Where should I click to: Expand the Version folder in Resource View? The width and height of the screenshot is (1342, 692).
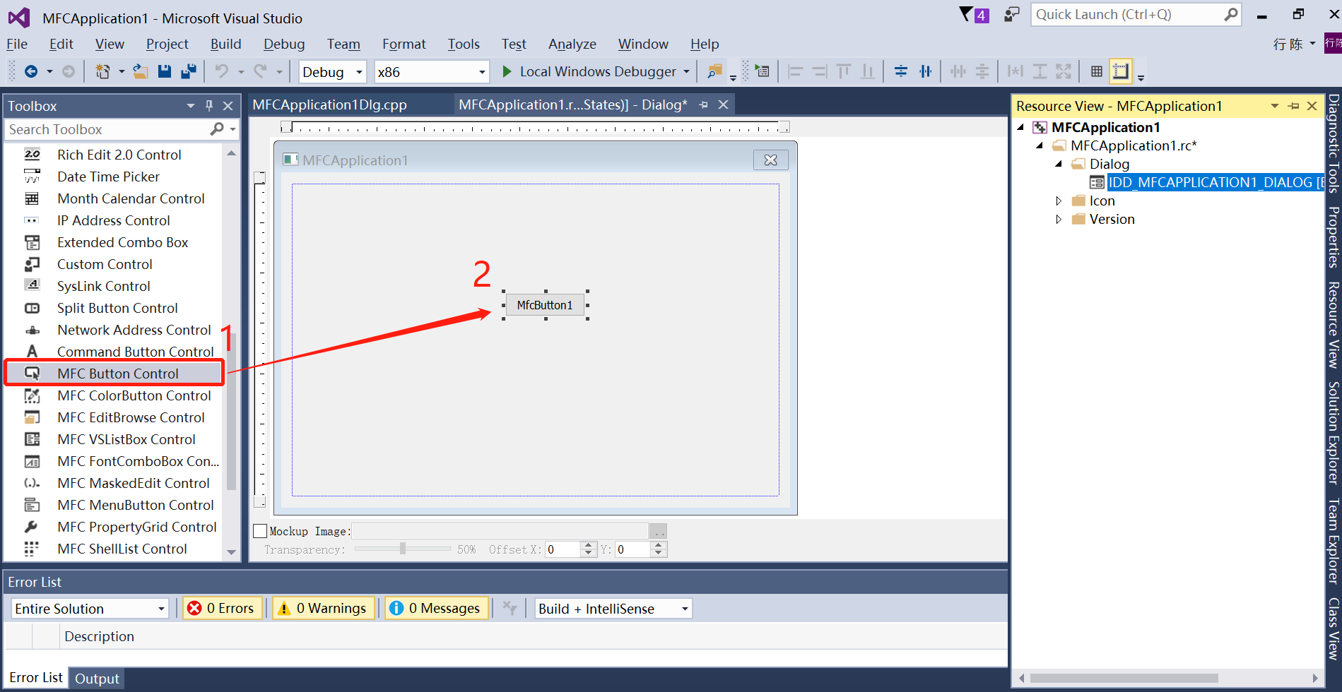tap(1059, 219)
